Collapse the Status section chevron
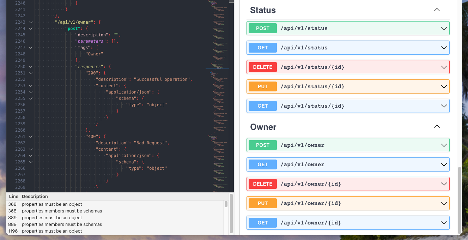 (437, 10)
